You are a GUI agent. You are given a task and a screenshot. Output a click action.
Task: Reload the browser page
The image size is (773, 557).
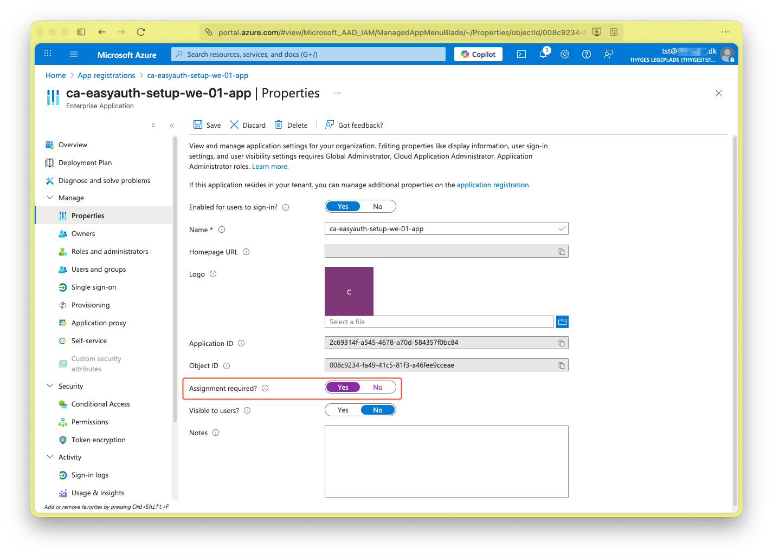coord(141,32)
